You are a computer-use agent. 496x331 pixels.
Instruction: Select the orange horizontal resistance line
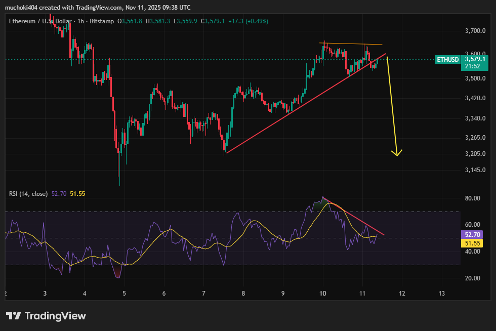(x=352, y=44)
